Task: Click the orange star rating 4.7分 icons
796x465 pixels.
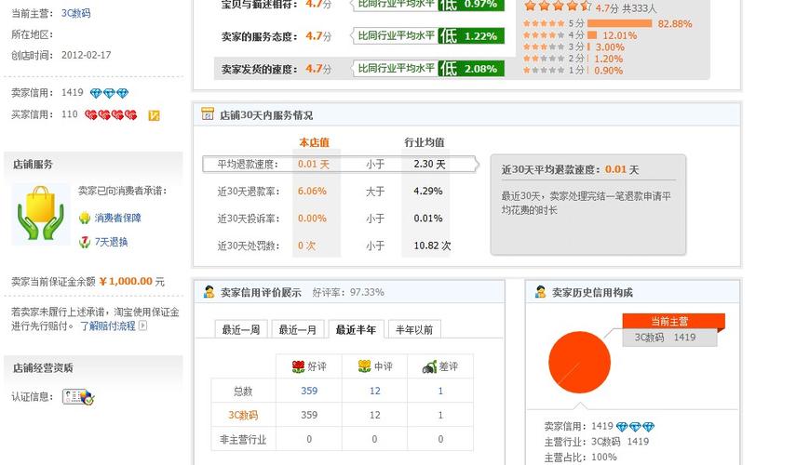Action: click(x=558, y=7)
